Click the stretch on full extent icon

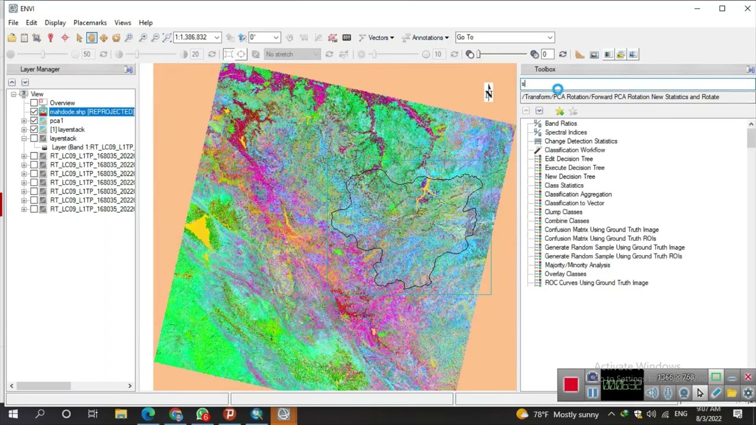(x=229, y=54)
